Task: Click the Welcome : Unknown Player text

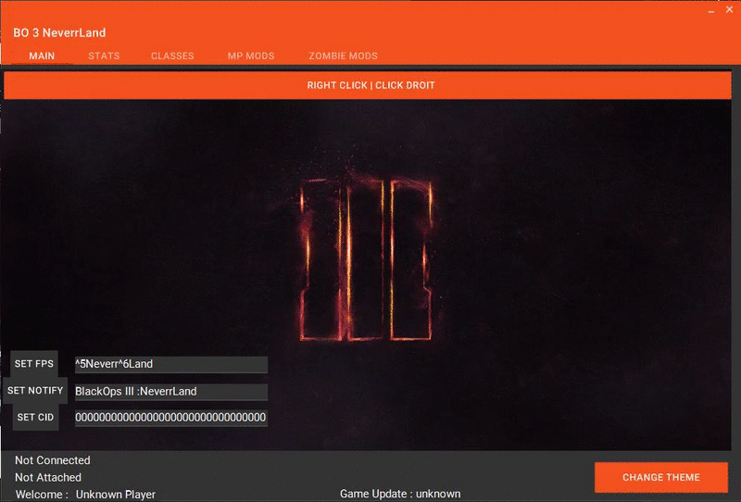Action: coord(85,495)
